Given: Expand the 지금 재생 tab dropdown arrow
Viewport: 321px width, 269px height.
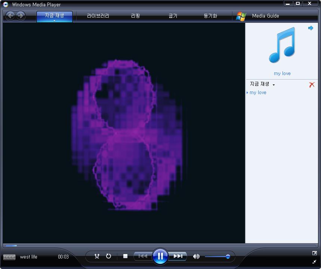Looking at the screenshot, I should [54, 21].
